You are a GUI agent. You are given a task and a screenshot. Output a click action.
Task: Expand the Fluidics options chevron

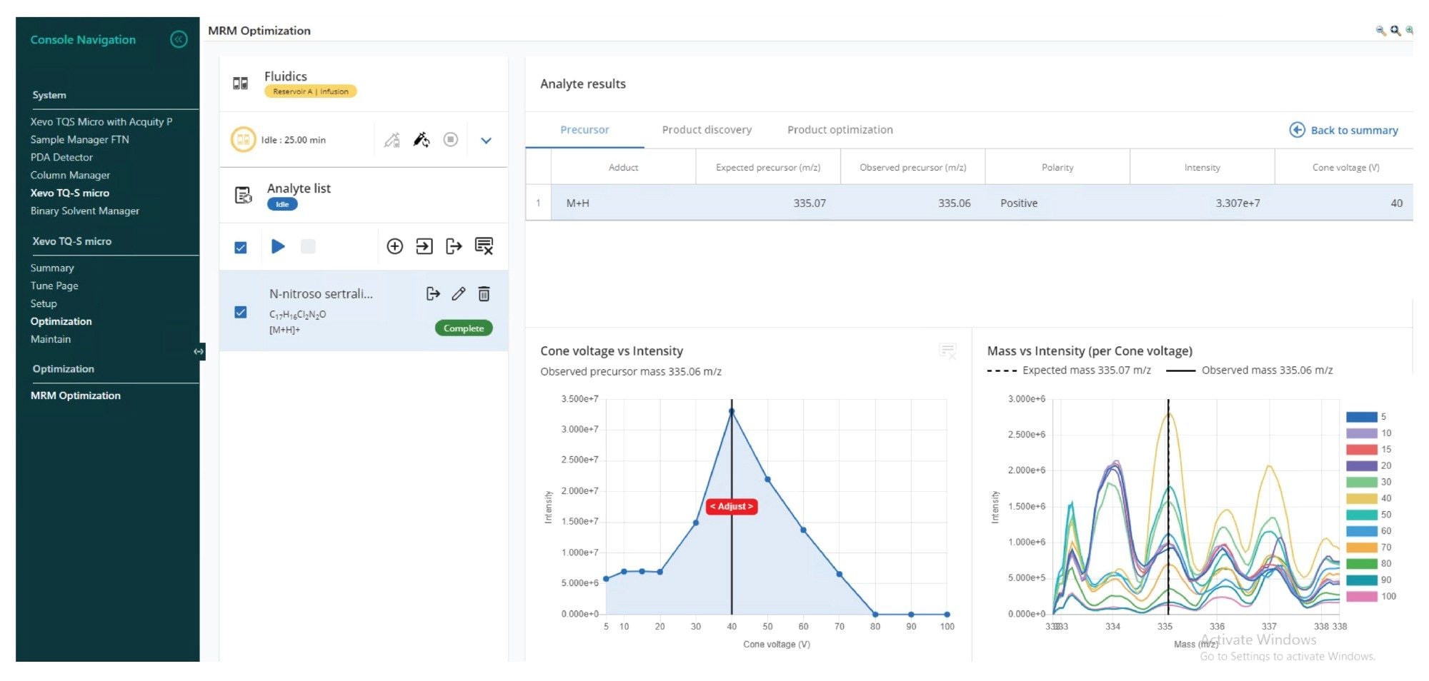[x=486, y=141]
